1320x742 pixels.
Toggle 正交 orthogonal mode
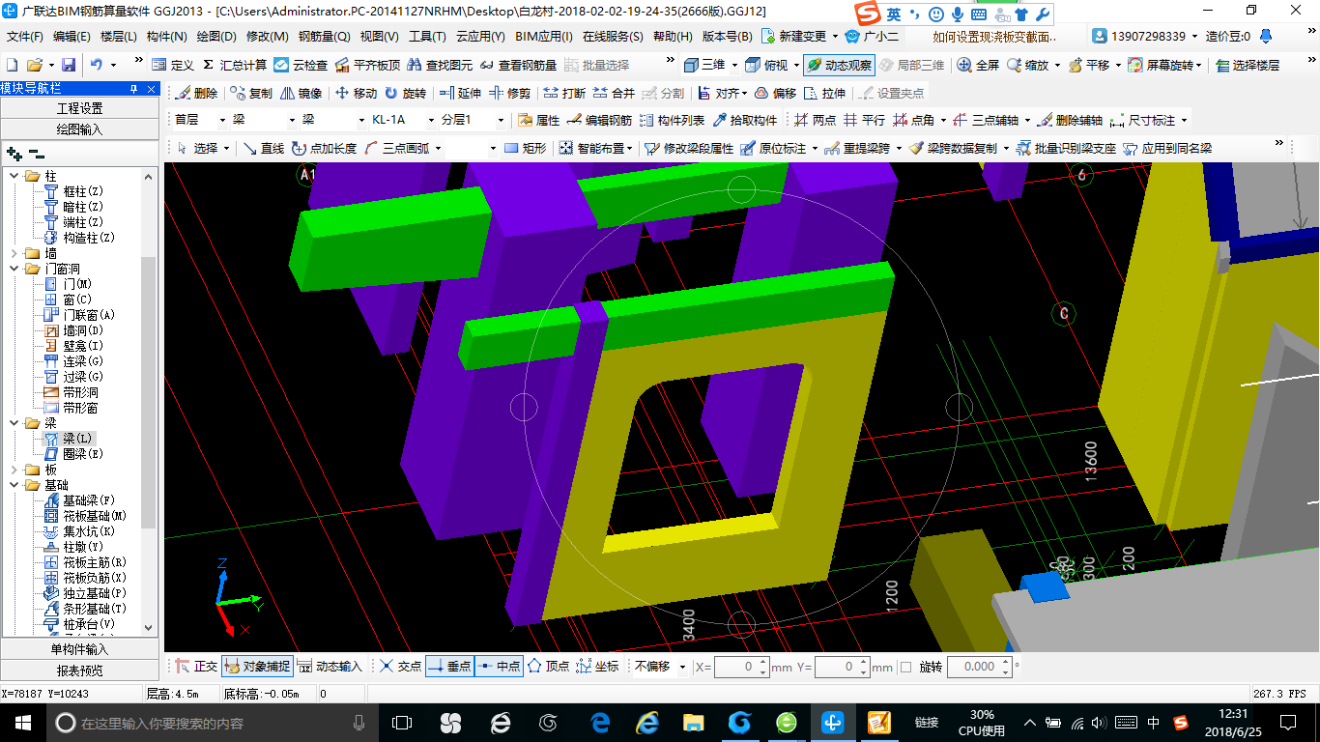pos(196,666)
